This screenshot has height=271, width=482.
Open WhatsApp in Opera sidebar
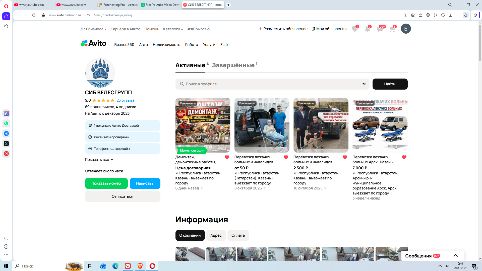click(6, 123)
